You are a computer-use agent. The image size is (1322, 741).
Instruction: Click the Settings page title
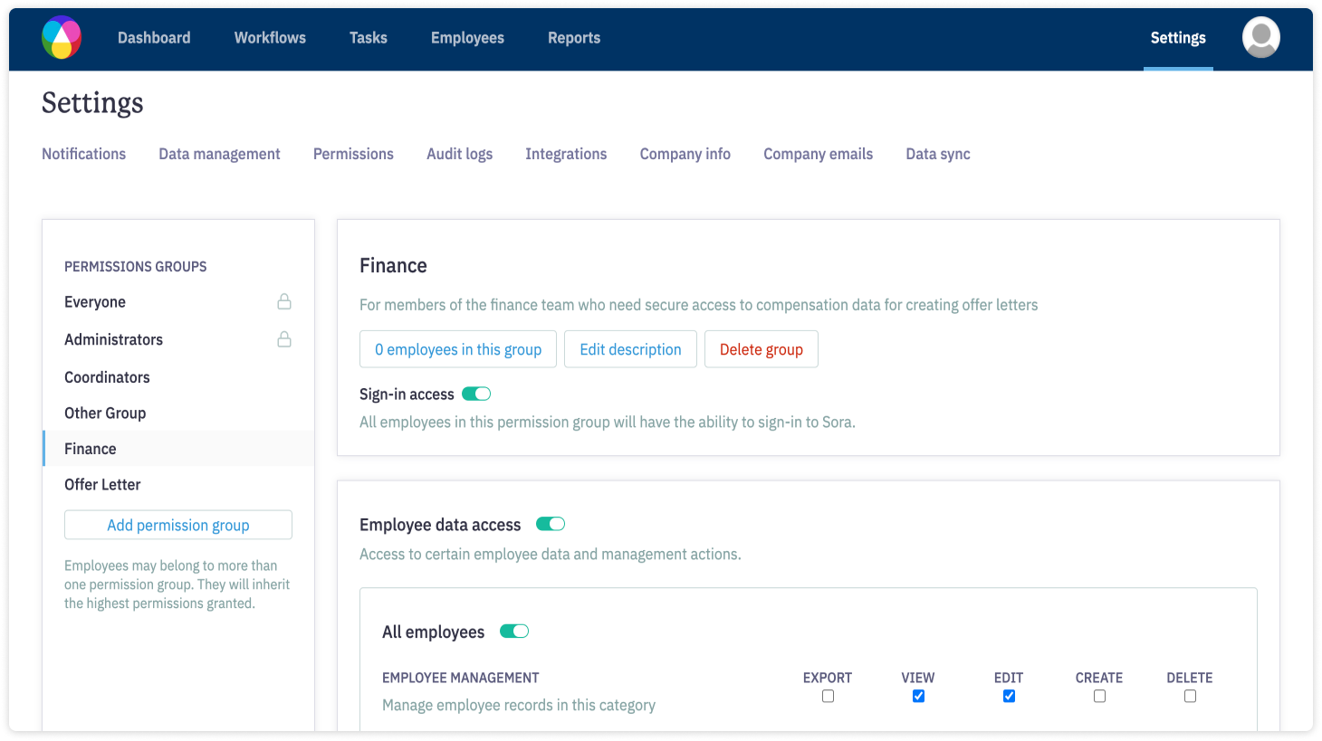pos(92,103)
